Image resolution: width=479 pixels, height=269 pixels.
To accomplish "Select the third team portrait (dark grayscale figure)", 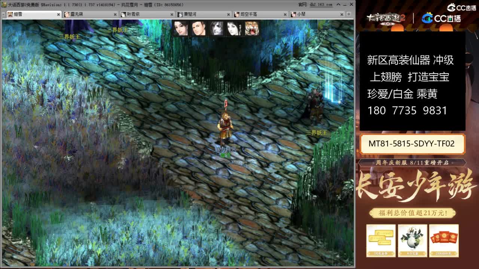I will coord(216,28).
